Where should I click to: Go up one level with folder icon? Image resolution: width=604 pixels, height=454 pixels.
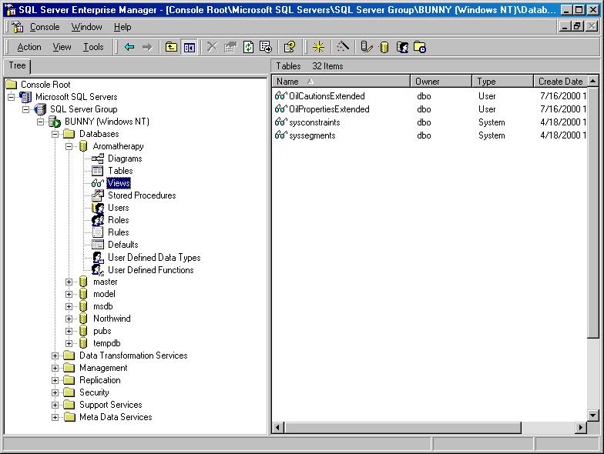[171, 48]
